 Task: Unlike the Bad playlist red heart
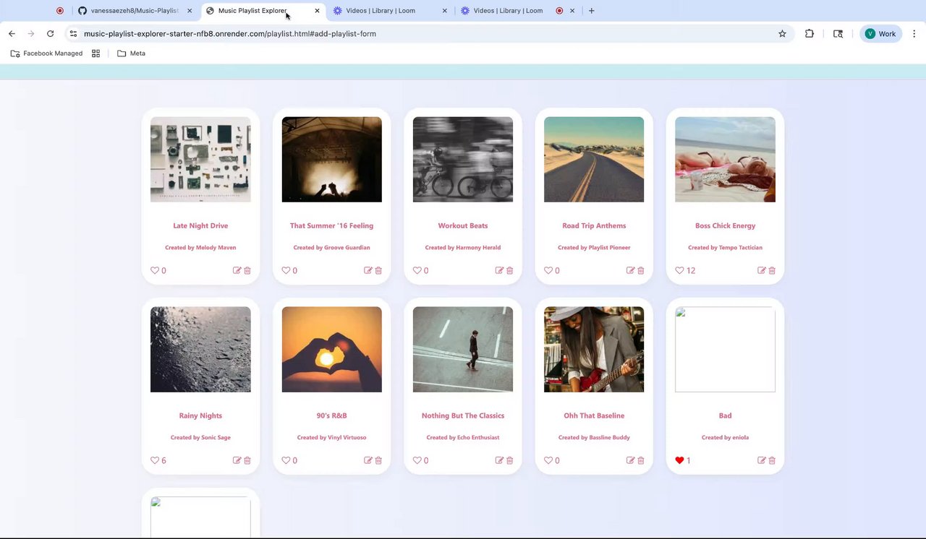point(679,460)
